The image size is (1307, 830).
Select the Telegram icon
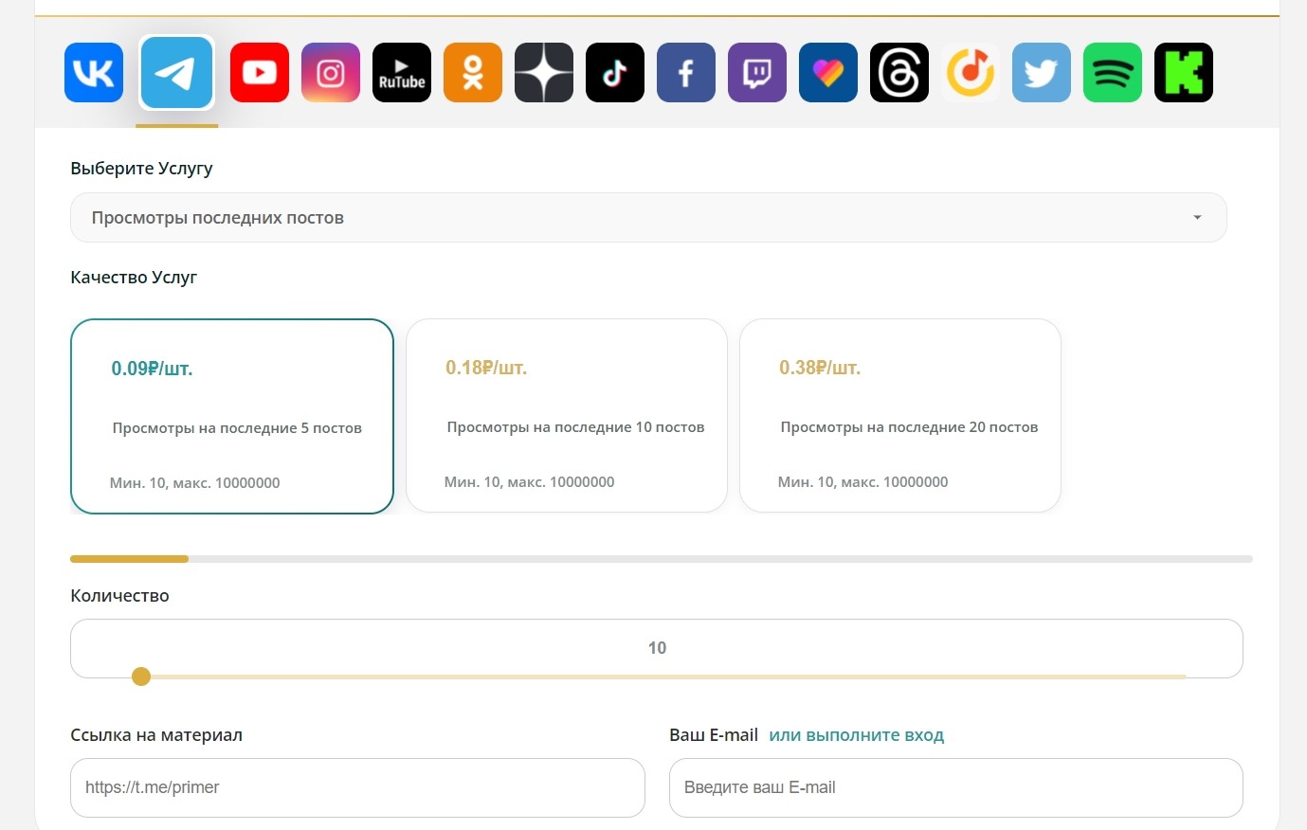click(x=177, y=73)
